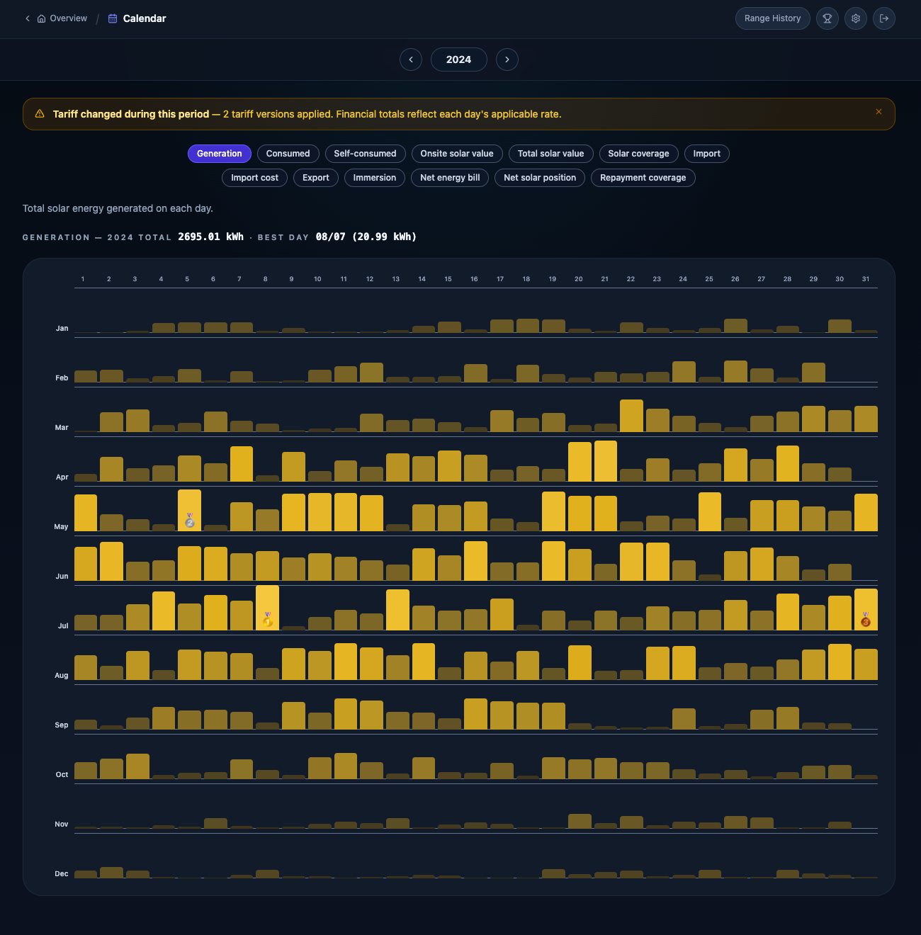Click the Sep month row label
The width and height of the screenshot is (921, 935).
(62, 725)
